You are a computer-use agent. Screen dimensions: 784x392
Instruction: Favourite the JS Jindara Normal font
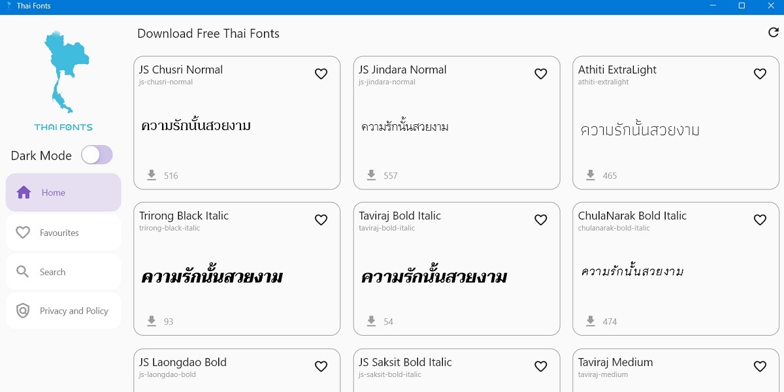[x=540, y=73]
